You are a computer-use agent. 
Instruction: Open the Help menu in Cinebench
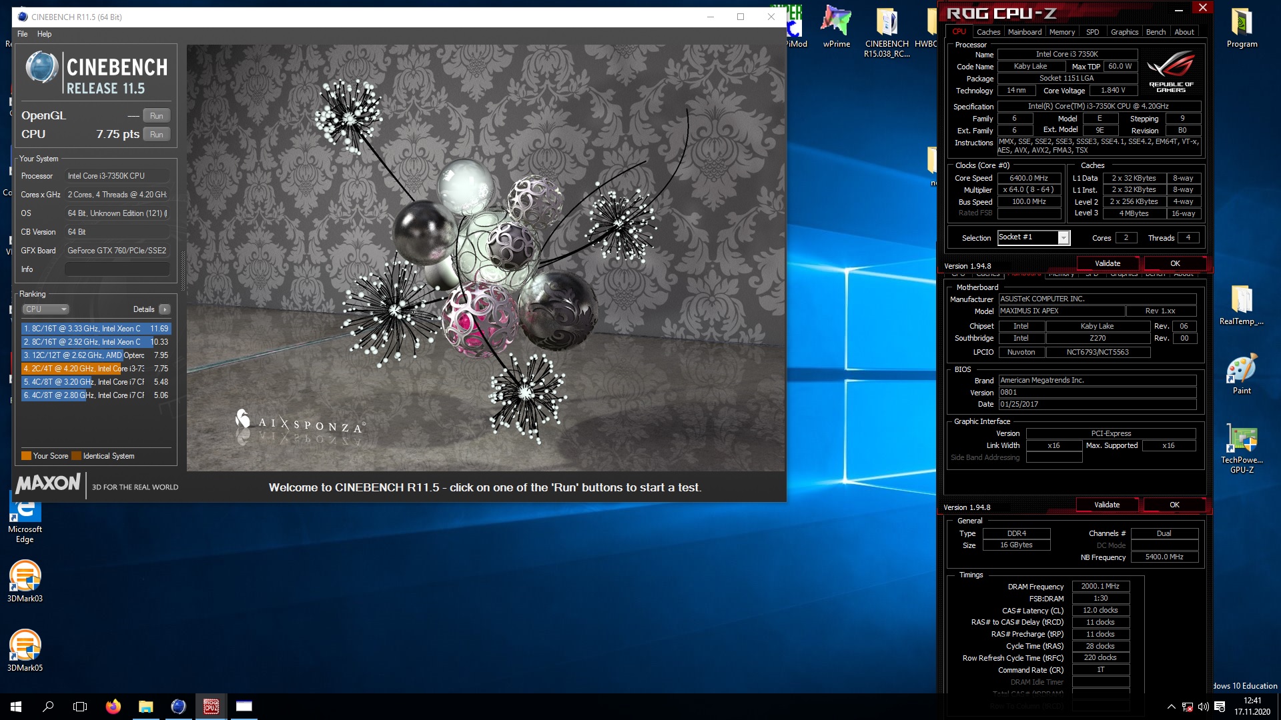coord(44,34)
